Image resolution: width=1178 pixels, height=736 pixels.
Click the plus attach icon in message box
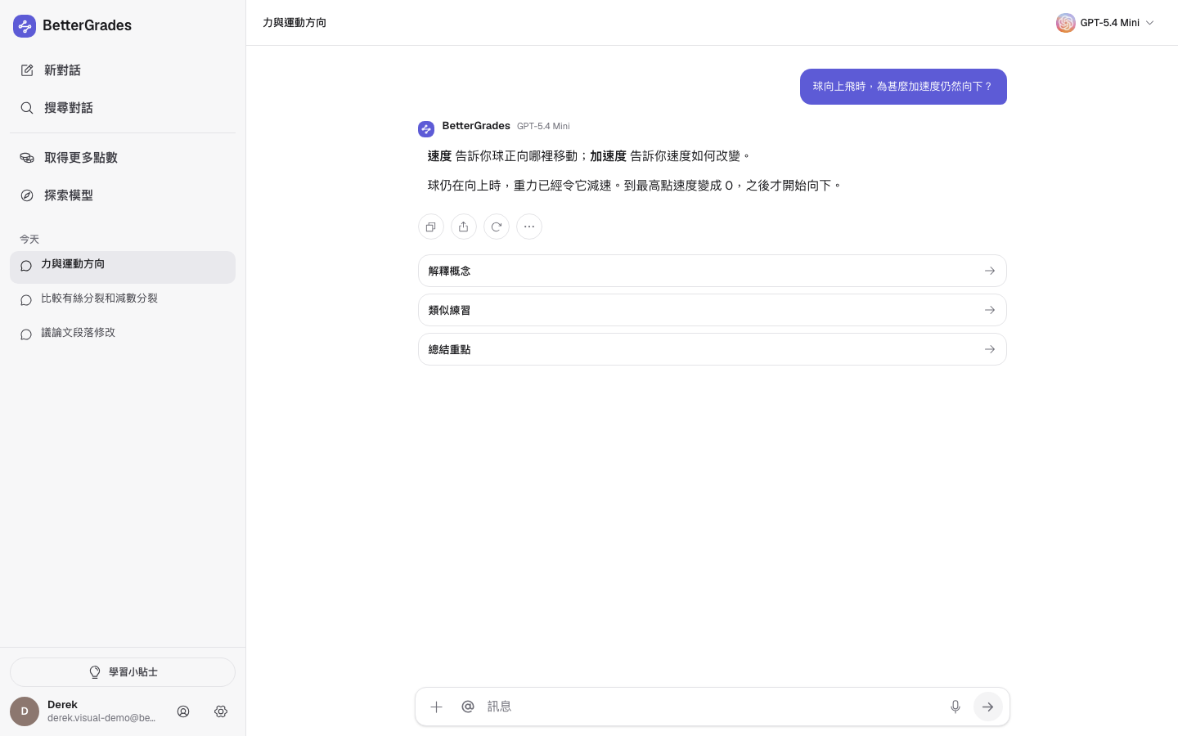point(436,707)
